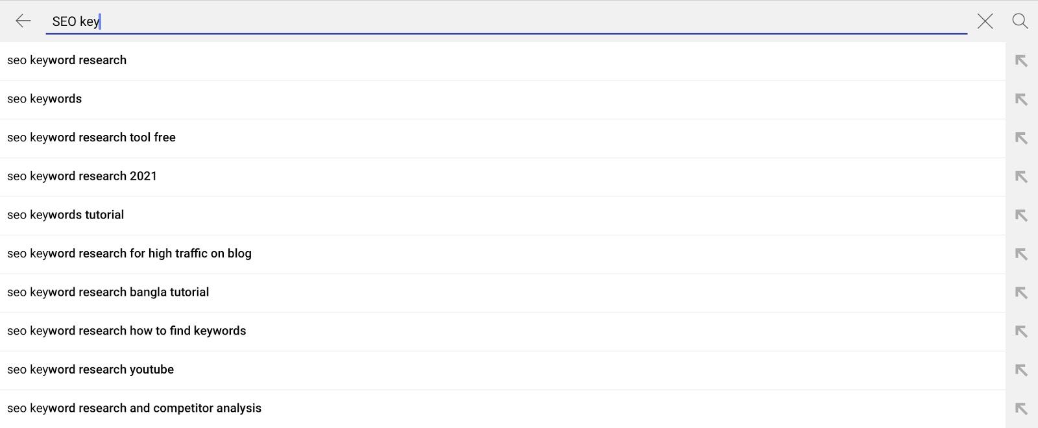1038x428 pixels.
Task: Select 'seo keyword research and competitor analysis'
Action: click(x=503, y=409)
